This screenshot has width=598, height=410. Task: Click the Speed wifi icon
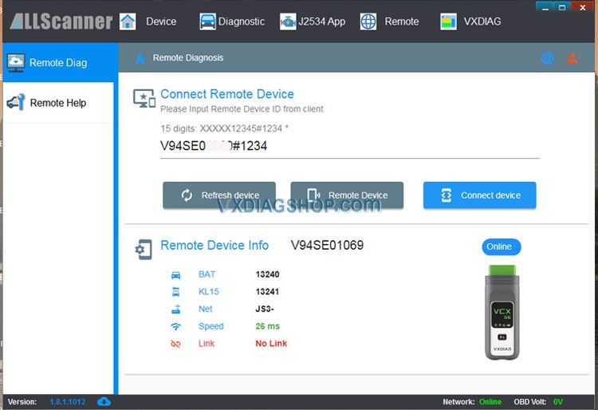(x=176, y=326)
